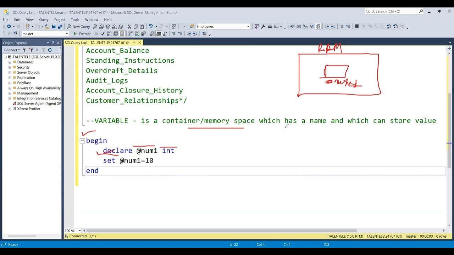The image size is (454, 255).
Task: Click Display Estimated Execution Plan icon
Action: click(109, 34)
